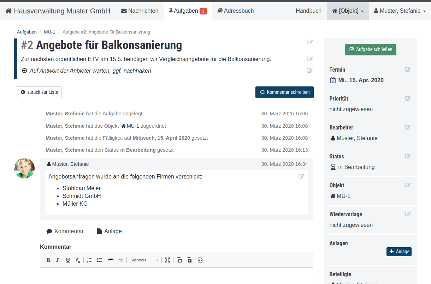
Task: Insert a numbered list in the editor
Action: (89, 260)
